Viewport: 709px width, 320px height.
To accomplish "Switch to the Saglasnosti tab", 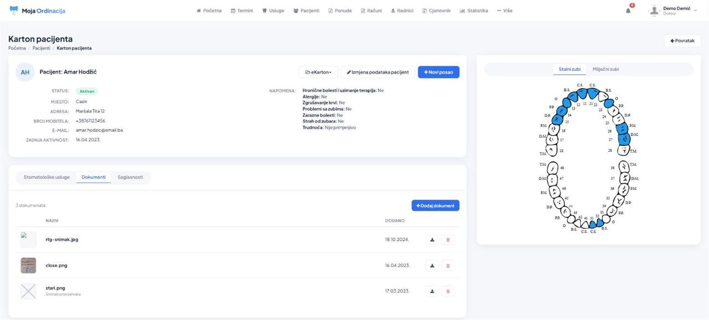I will pyautogui.click(x=130, y=177).
